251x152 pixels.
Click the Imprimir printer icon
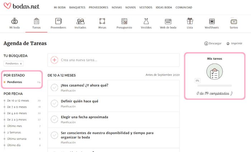[x=228, y=43]
